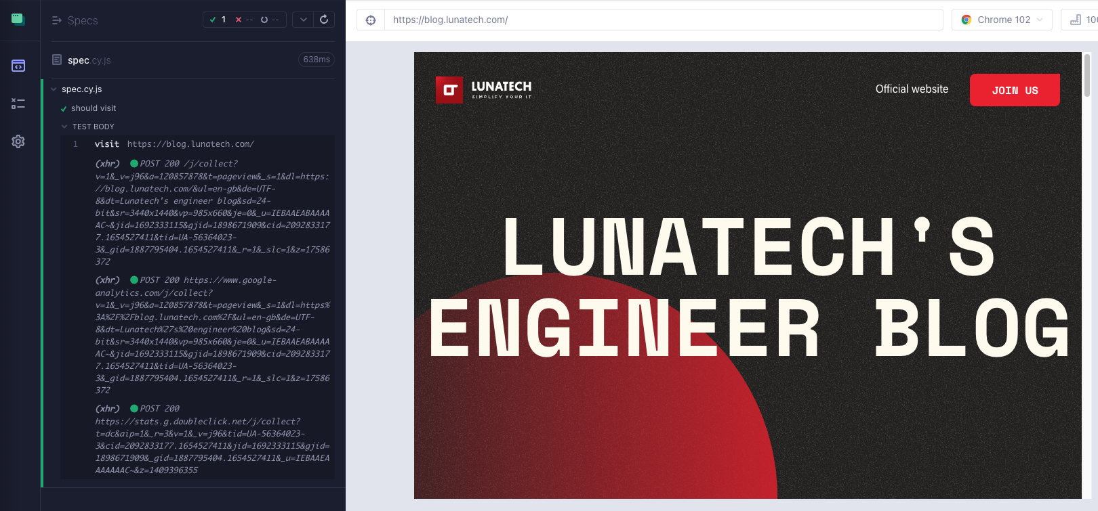This screenshot has width=1098, height=511.
Task: Click the URL bar showing blog.lunatech.com
Action: [664, 20]
